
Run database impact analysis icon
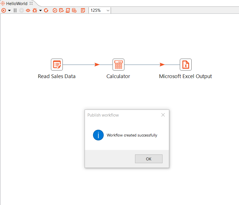(61, 10)
